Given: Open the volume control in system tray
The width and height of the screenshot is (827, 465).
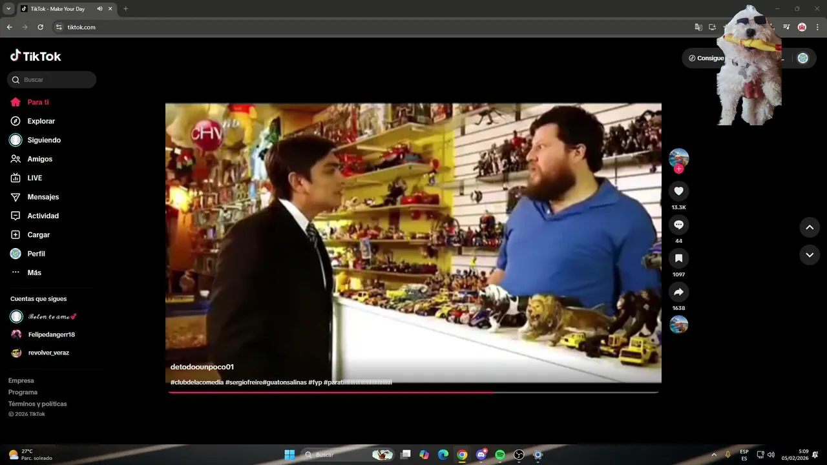Looking at the screenshot, I should click(x=771, y=455).
